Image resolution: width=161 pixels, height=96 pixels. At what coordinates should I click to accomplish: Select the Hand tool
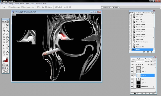point(4,54)
